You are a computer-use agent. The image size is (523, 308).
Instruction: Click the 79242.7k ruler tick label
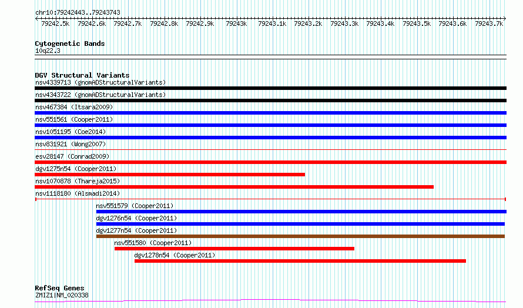[x=128, y=24]
